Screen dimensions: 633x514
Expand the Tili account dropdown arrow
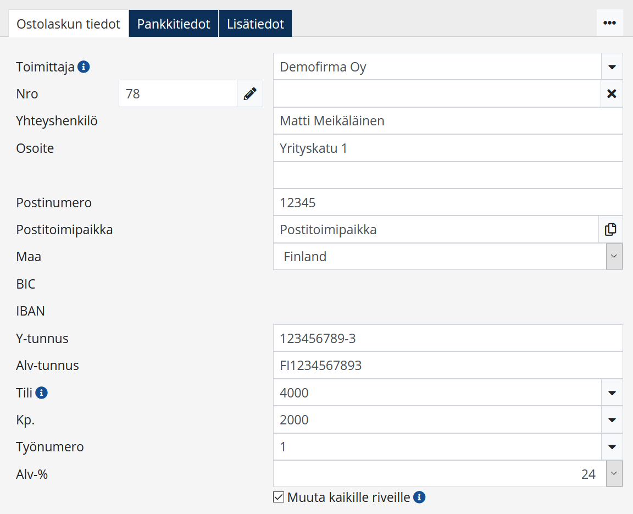coord(612,393)
